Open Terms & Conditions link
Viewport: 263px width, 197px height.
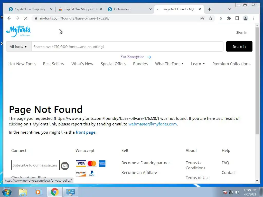195,165
